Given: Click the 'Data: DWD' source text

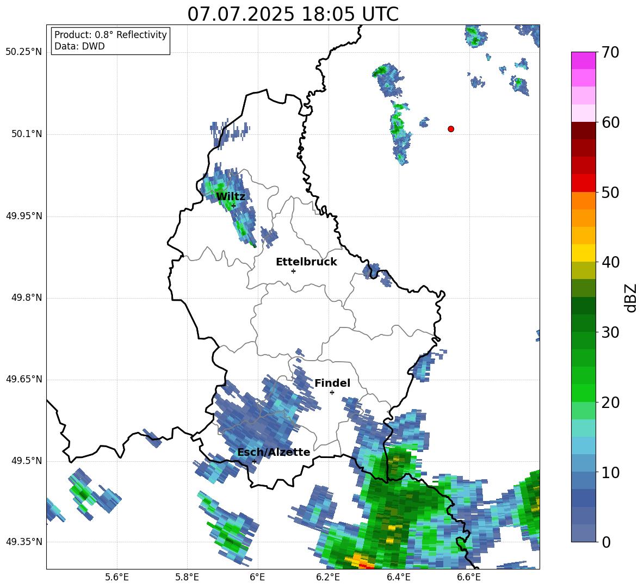Looking at the screenshot, I should [79, 46].
